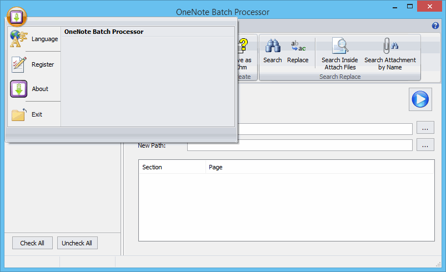Click the application menu orb button
This screenshot has width=446, height=272.
pos(17,17)
